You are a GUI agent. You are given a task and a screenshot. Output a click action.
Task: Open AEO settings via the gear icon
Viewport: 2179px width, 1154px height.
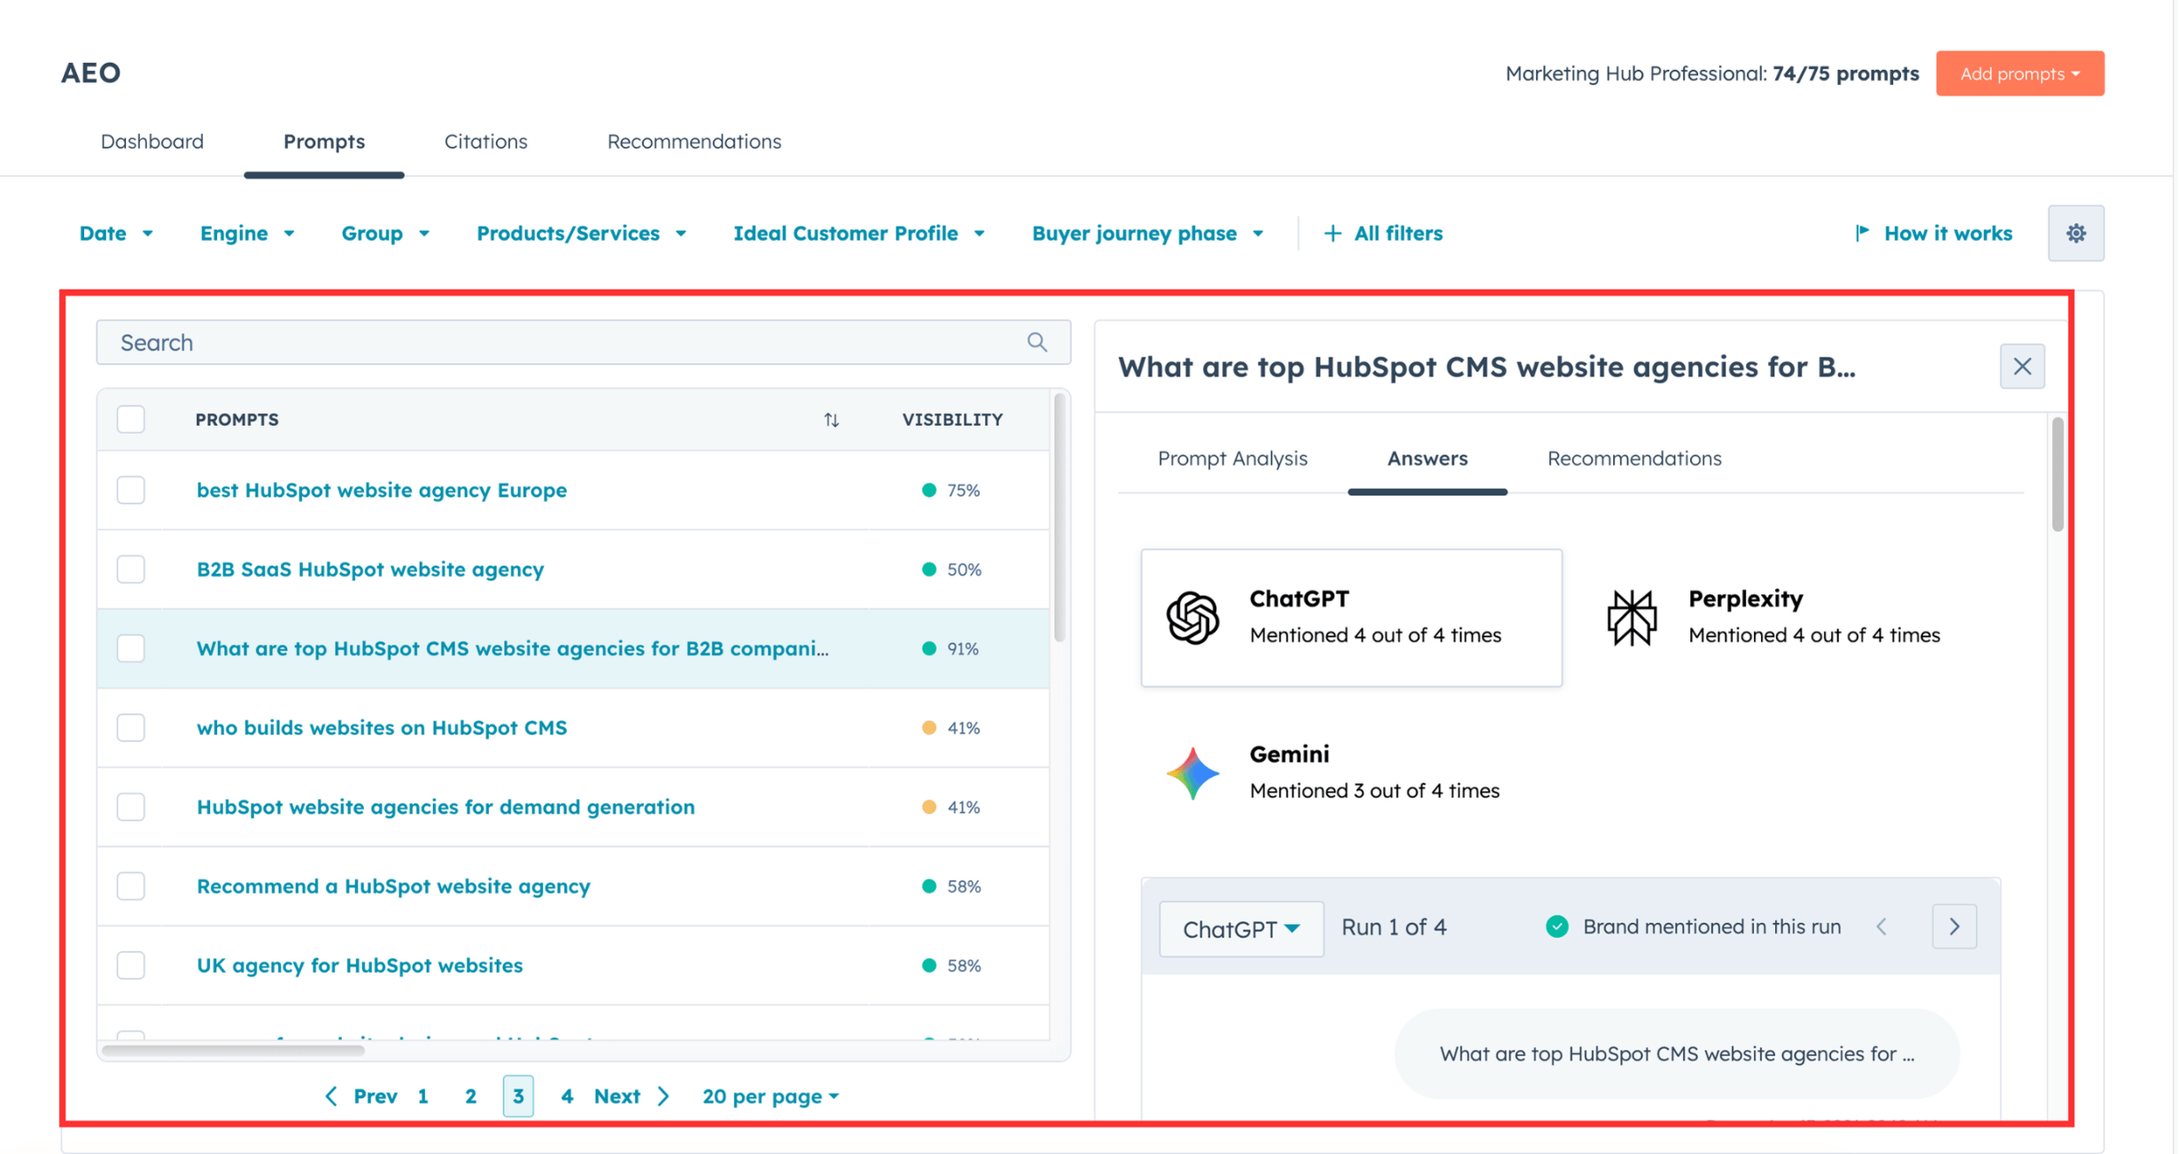click(2075, 233)
